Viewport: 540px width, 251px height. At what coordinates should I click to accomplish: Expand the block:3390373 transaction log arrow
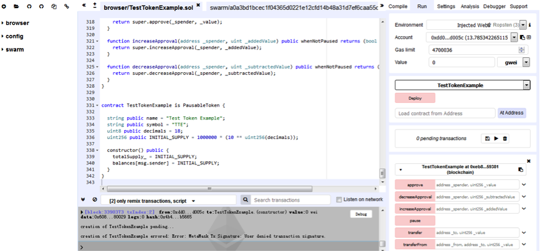point(82,212)
